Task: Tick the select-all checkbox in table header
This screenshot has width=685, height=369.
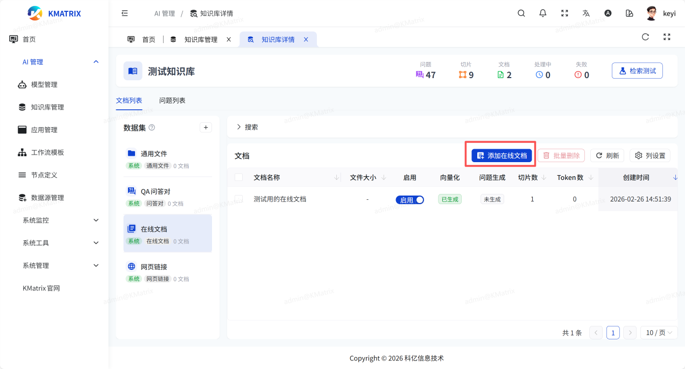Action: pos(239,177)
